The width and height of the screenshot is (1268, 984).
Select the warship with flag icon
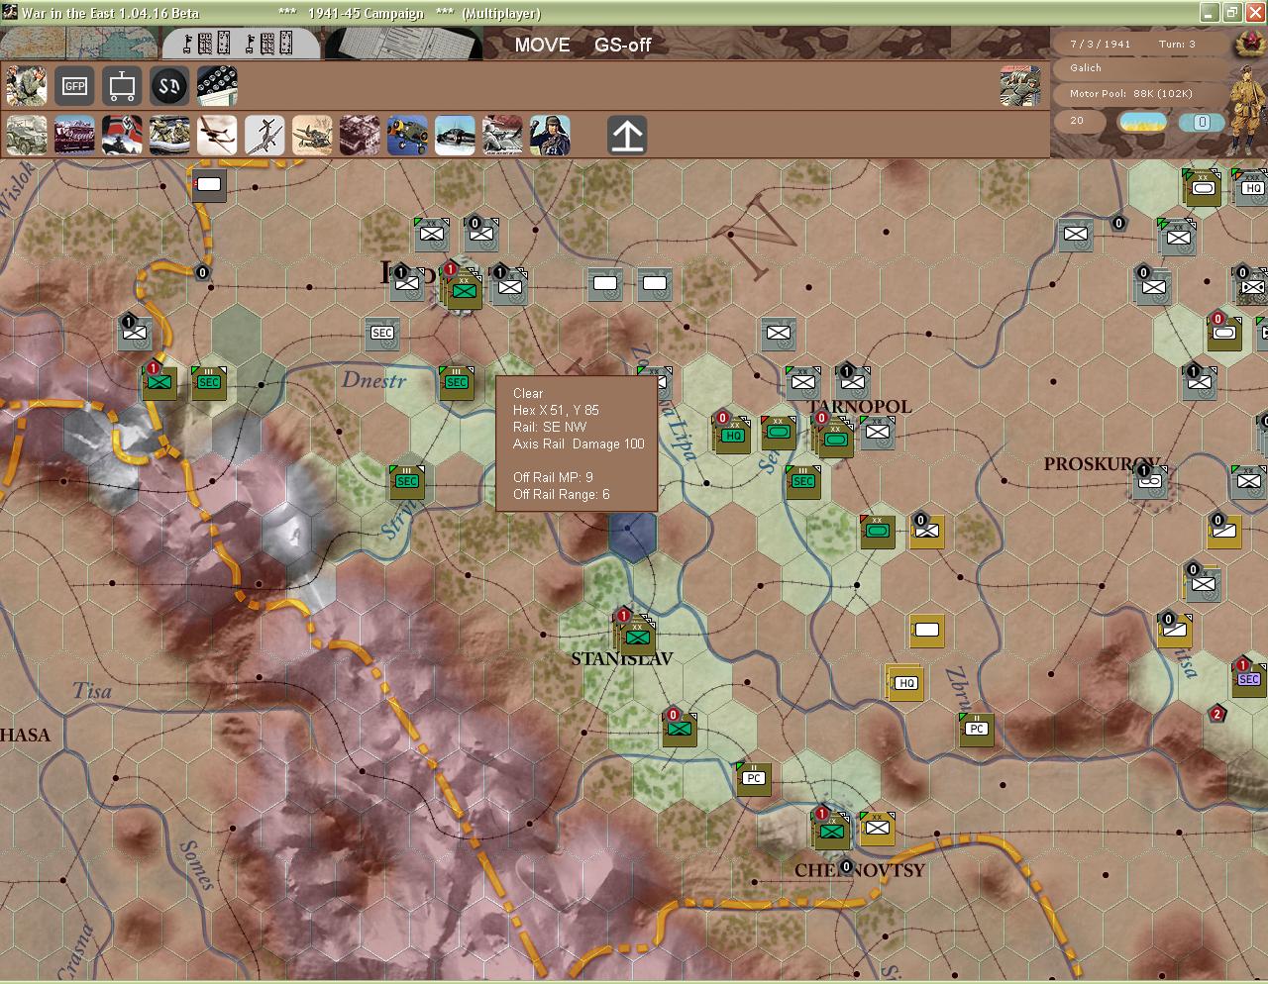122,135
